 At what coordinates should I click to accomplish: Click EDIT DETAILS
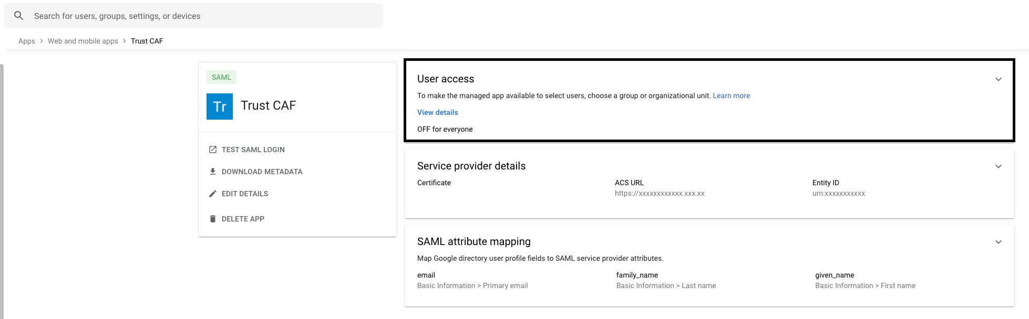click(245, 194)
